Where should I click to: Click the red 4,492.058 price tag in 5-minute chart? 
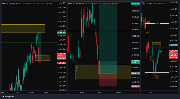[x=62, y=63]
